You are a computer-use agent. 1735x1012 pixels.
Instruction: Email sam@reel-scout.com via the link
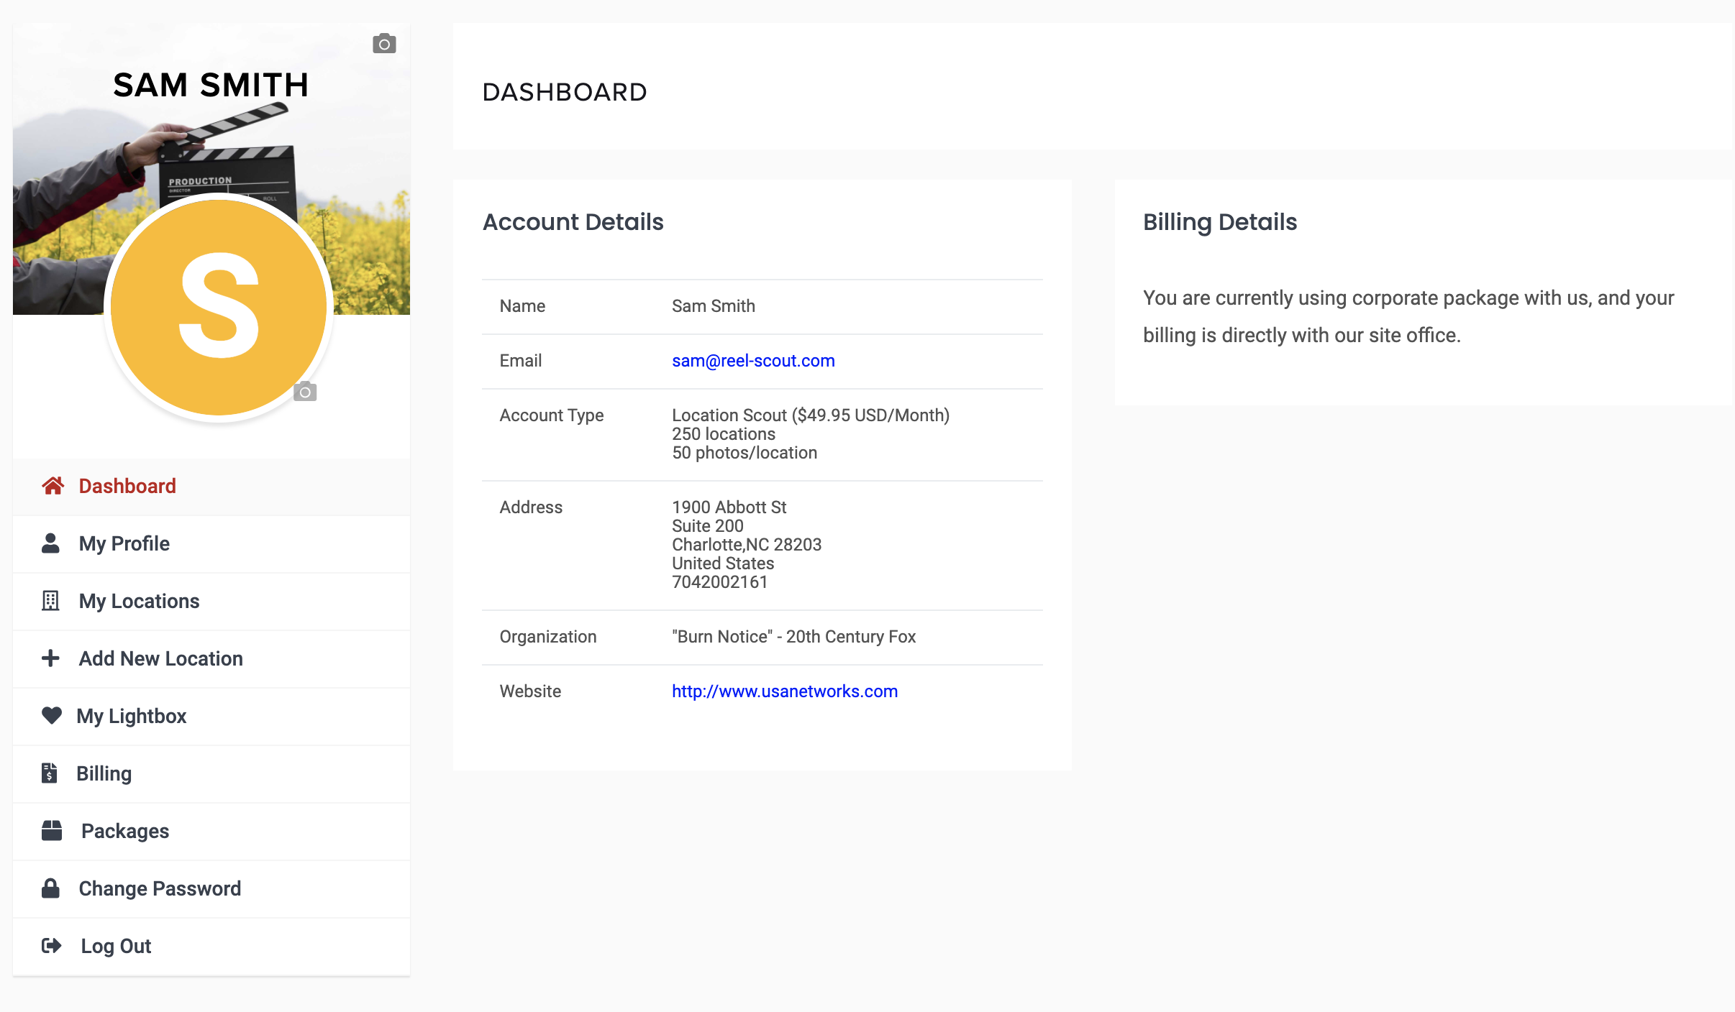tap(752, 361)
